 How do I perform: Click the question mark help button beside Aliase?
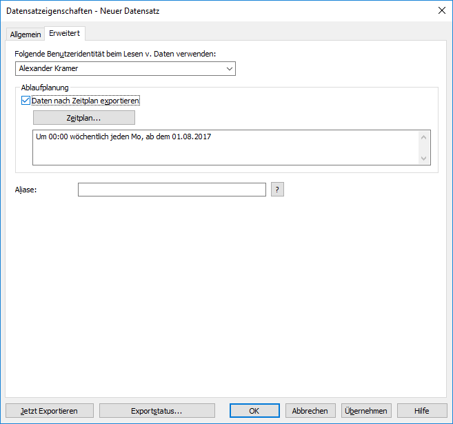point(277,190)
